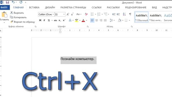Open the Undo history dropdown arrow
This screenshot has width=172, height=97.
point(16,2)
